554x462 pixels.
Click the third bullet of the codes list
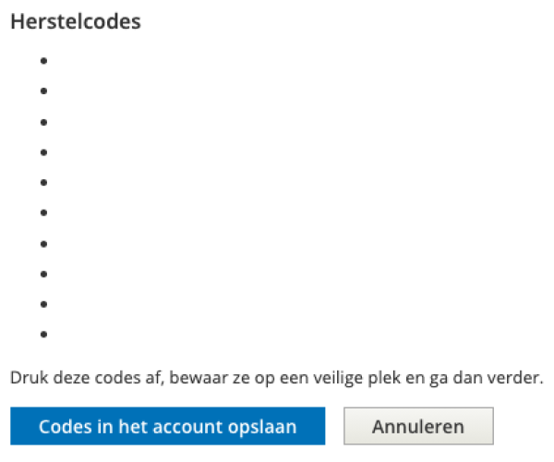coord(43,122)
